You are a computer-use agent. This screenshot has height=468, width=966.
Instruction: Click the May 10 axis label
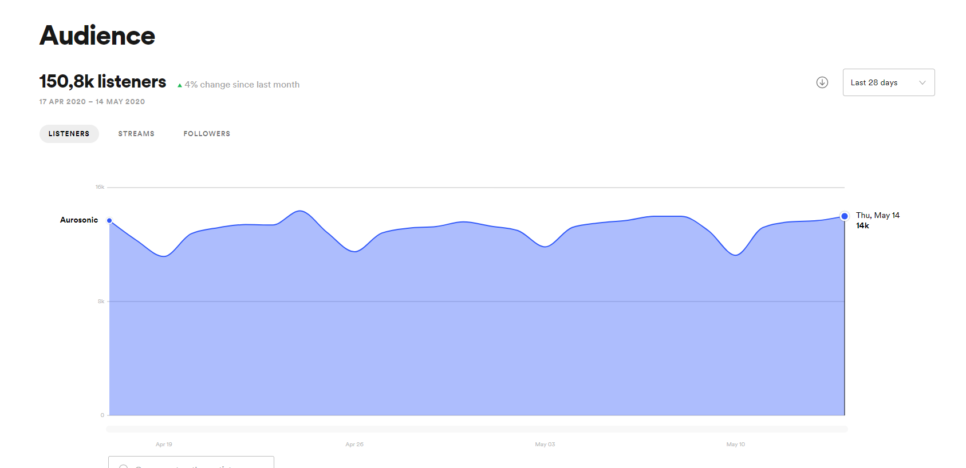(735, 445)
